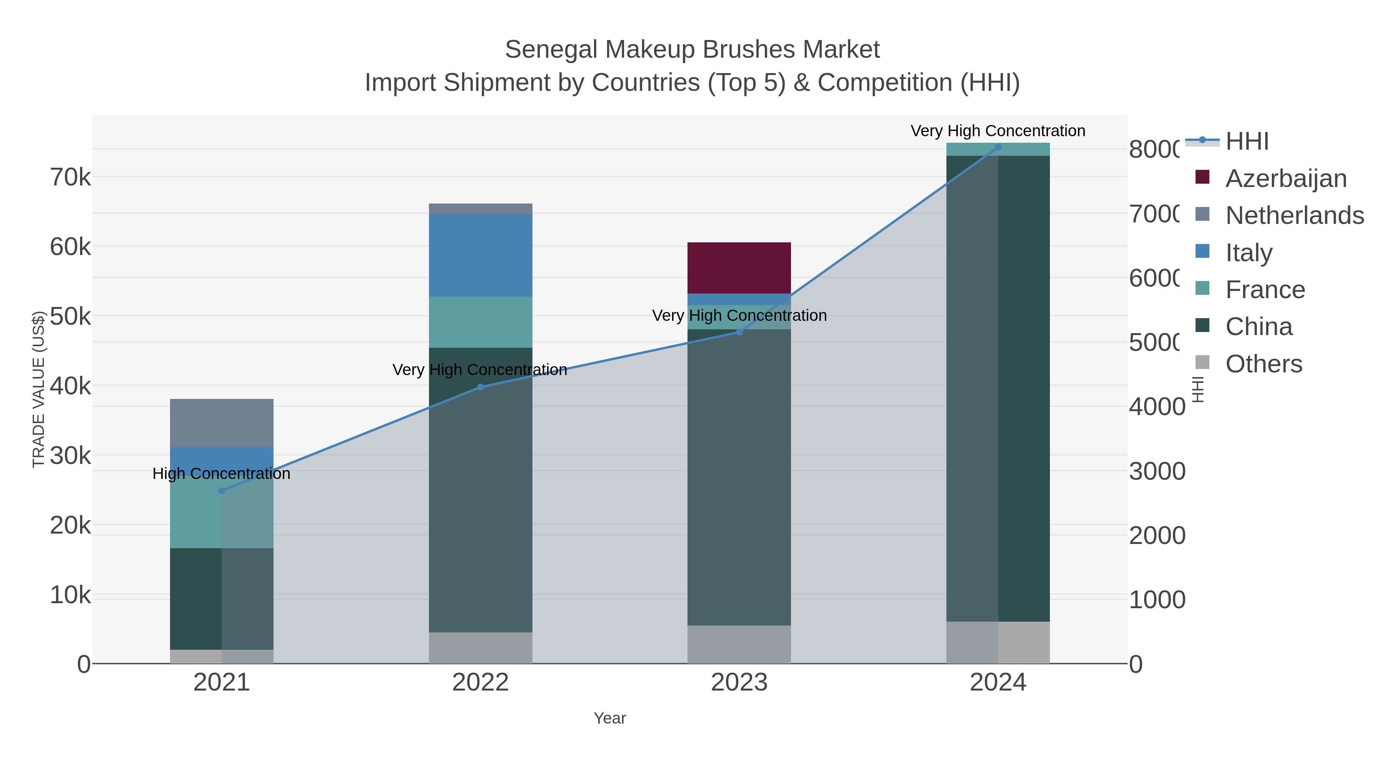Click the 2024 x-axis label
The height and width of the screenshot is (779, 1385).
pyautogui.click(x=998, y=683)
